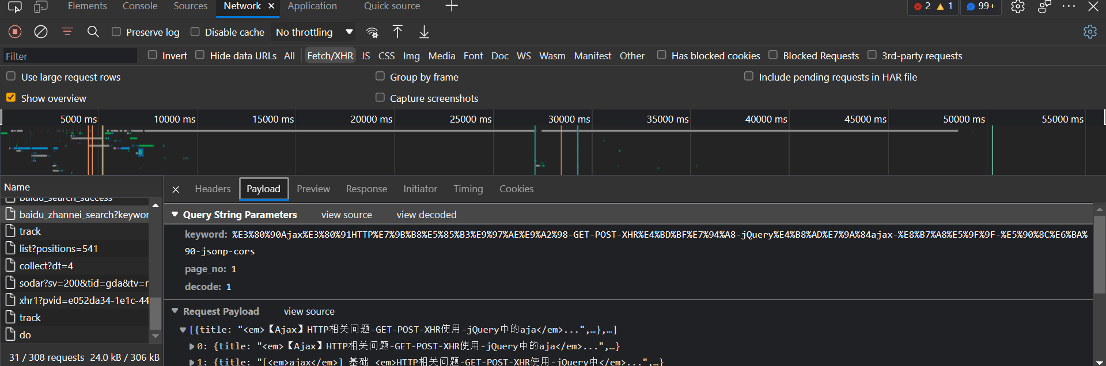
Task: Click file icon of list?positions=541 request
Action: tap(10, 248)
